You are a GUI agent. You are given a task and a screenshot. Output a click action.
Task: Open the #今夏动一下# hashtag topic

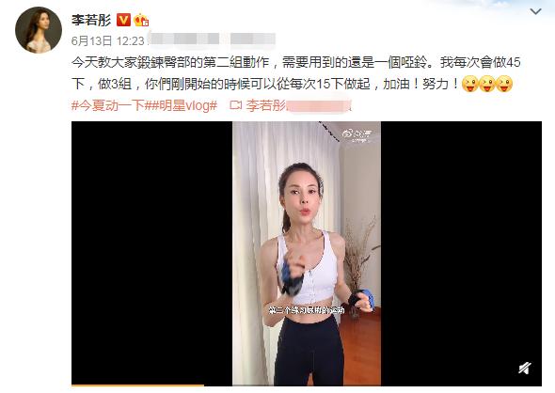pyautogui.click(x=107, y=105)
